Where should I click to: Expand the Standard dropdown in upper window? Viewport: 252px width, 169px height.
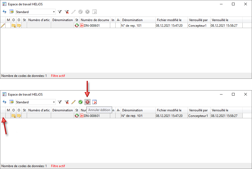[x=54, y=12]
